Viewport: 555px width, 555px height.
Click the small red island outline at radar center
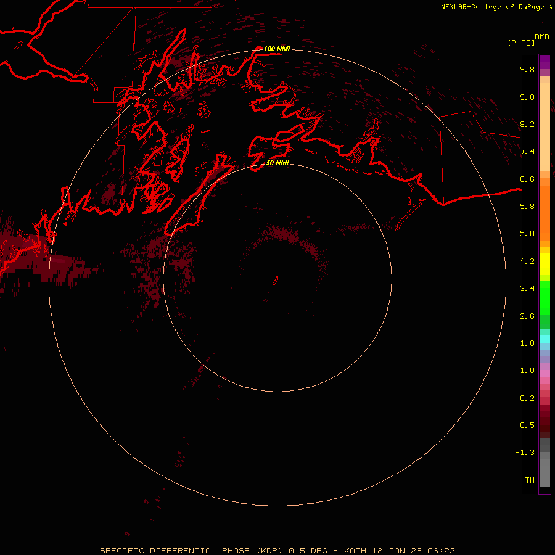pyautogui.click(x=276, y=281)
